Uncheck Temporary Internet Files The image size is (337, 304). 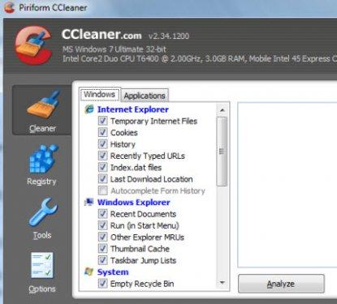pos(102,121)
